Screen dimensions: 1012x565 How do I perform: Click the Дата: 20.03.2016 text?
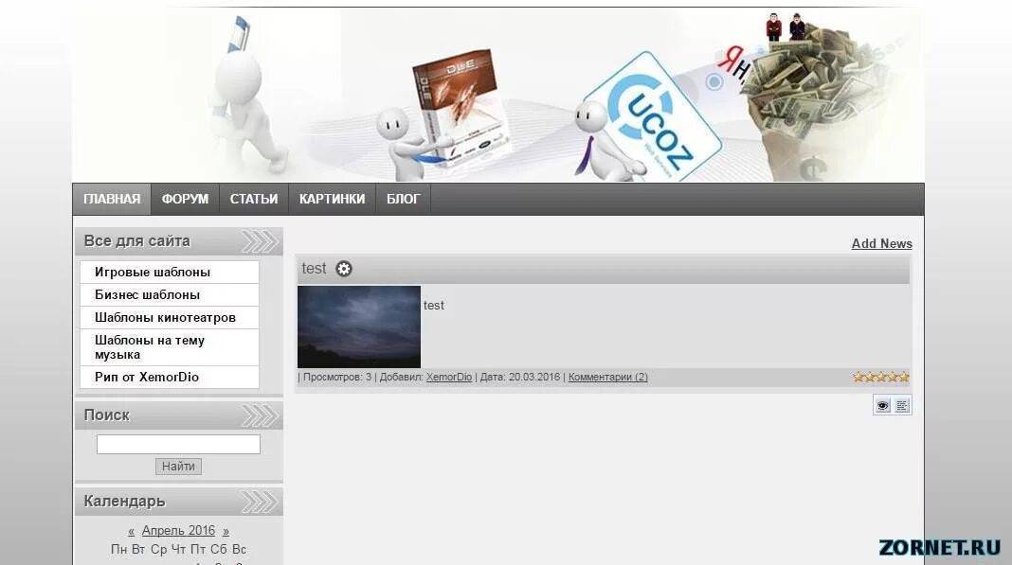click(520, 378)
